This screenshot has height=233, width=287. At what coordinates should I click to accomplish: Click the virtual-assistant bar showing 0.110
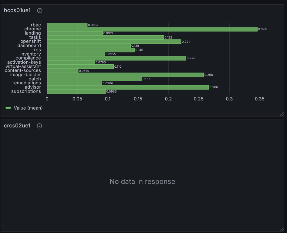point(80,67)
